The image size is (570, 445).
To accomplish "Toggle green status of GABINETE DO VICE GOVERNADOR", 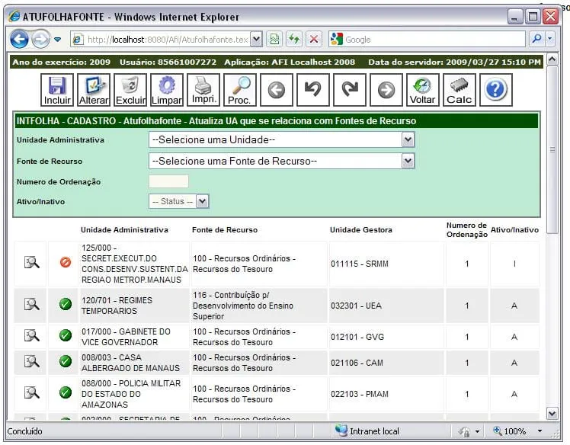I will coord(66,335).
